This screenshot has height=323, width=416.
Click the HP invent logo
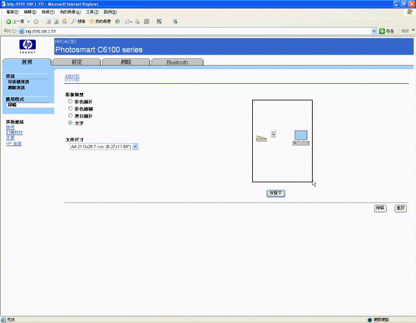27,46
